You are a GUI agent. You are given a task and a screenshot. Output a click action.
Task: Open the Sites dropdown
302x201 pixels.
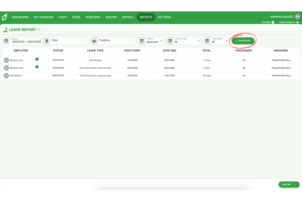[x=85, y=41]
